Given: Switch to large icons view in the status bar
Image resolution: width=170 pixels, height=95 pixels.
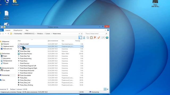Looking at the screenshot, I should (x=108, y=89).
